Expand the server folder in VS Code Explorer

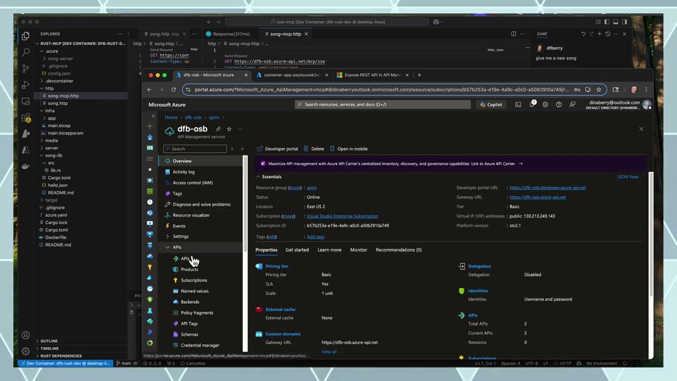pyautogui.click(x=42, y=148)
